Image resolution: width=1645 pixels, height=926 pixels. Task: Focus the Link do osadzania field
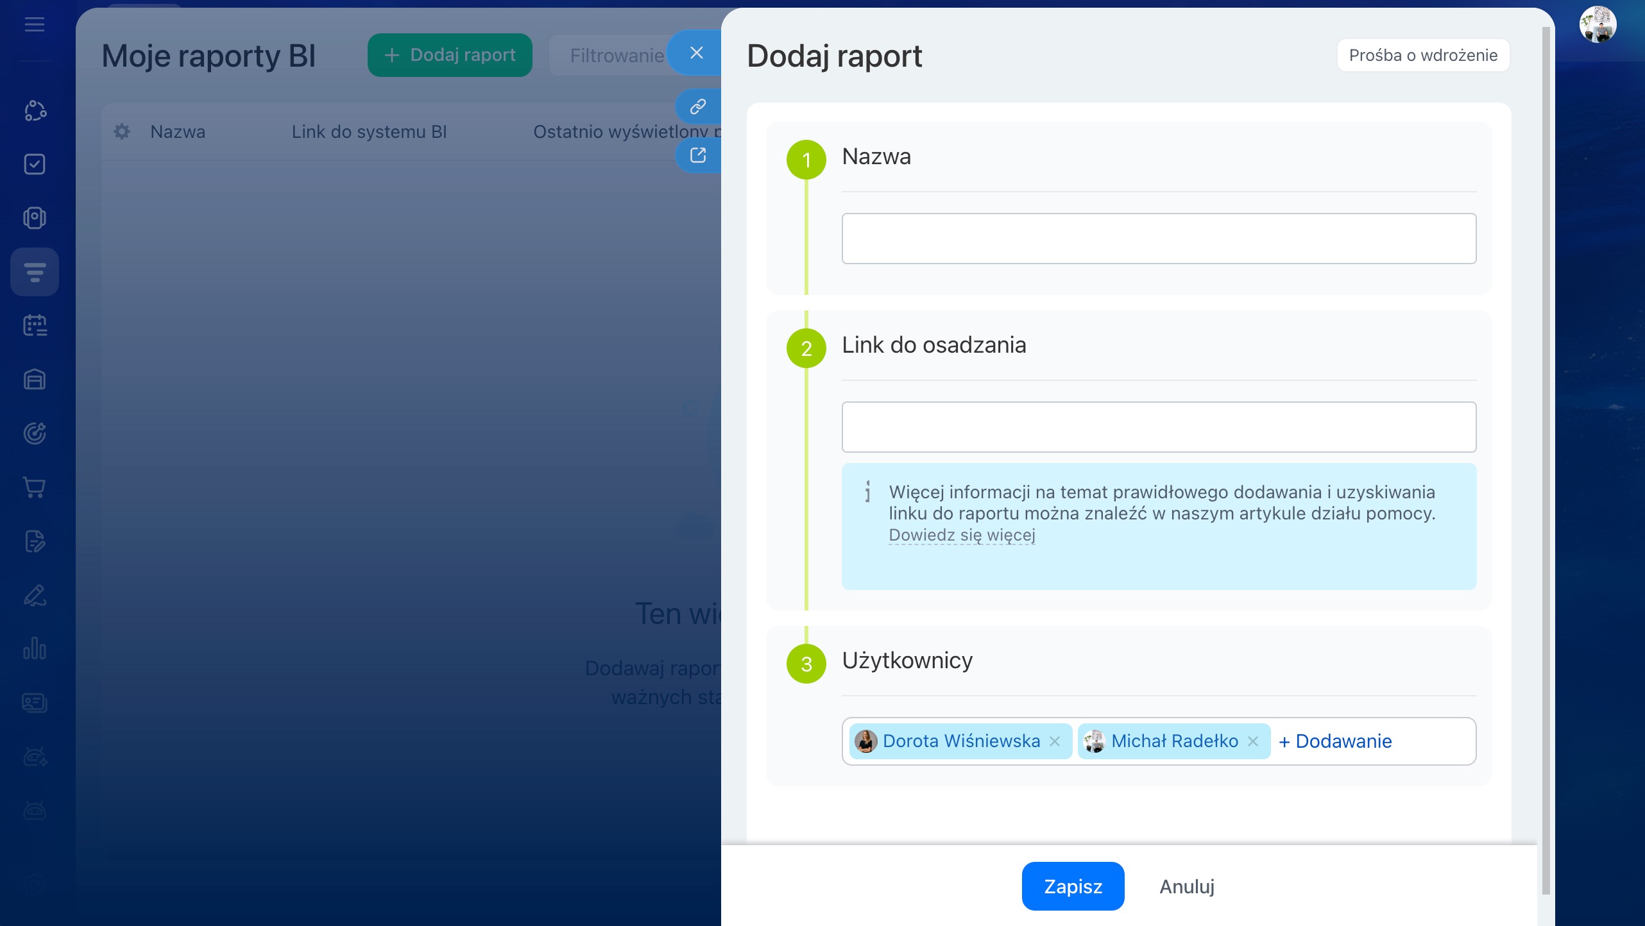point(1159,427)
